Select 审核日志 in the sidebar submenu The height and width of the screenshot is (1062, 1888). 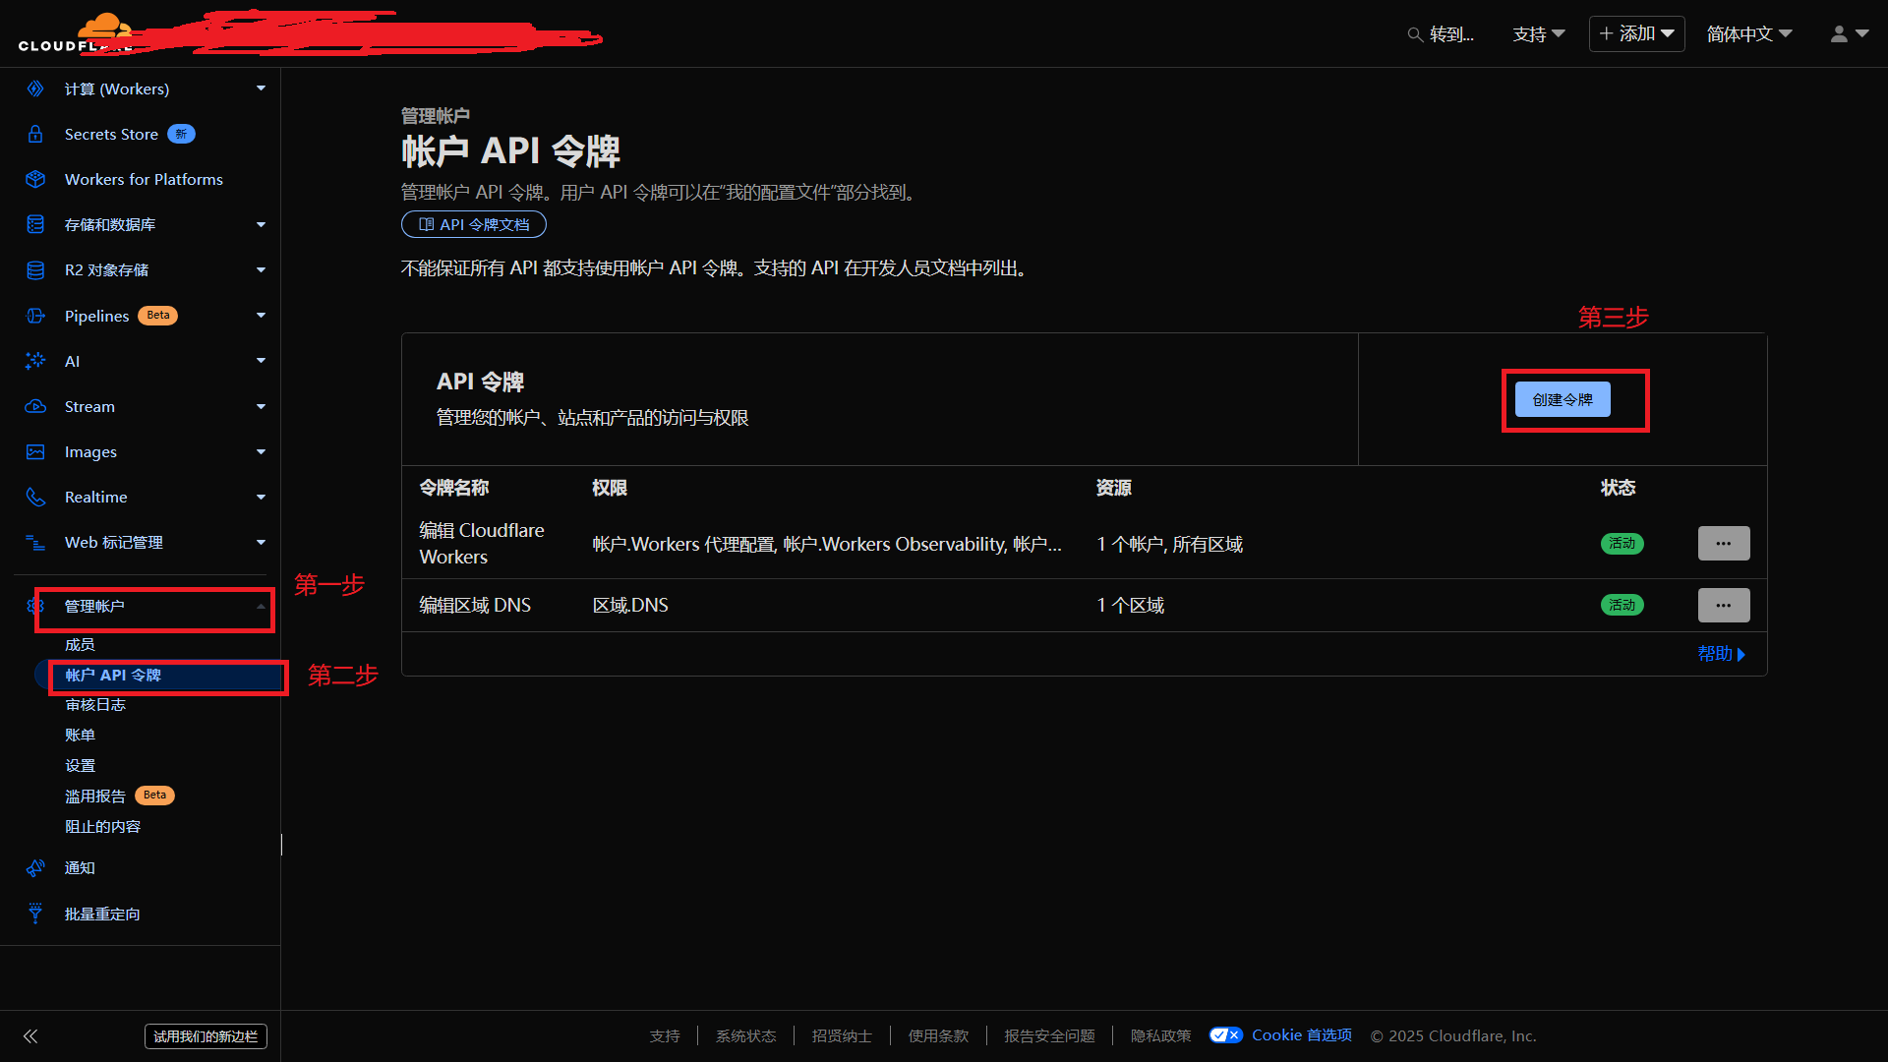95,704
